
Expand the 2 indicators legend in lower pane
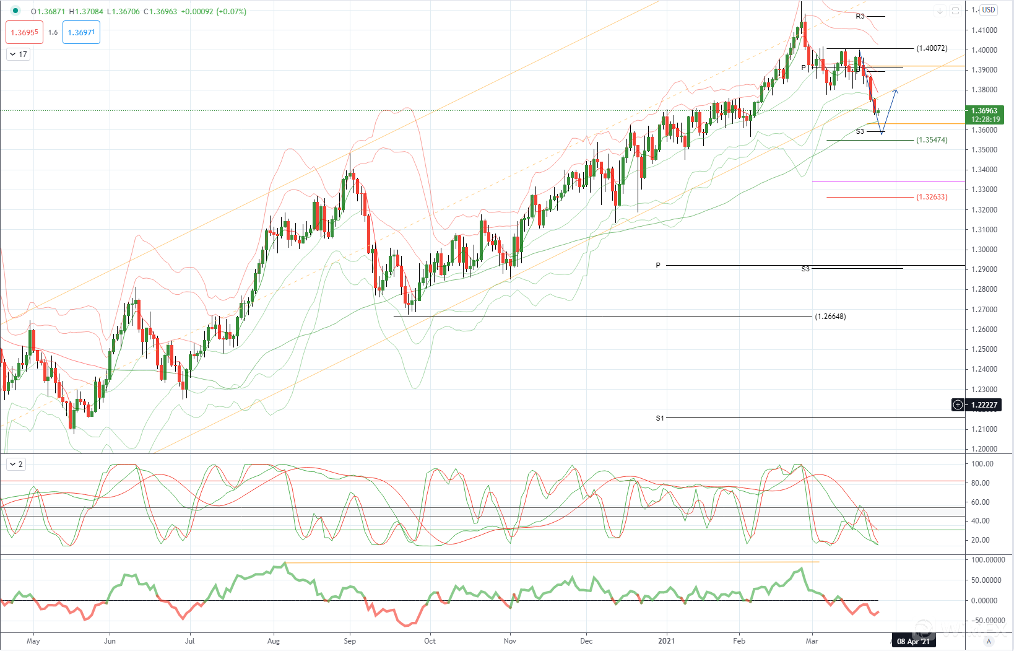tap(16, 464)
